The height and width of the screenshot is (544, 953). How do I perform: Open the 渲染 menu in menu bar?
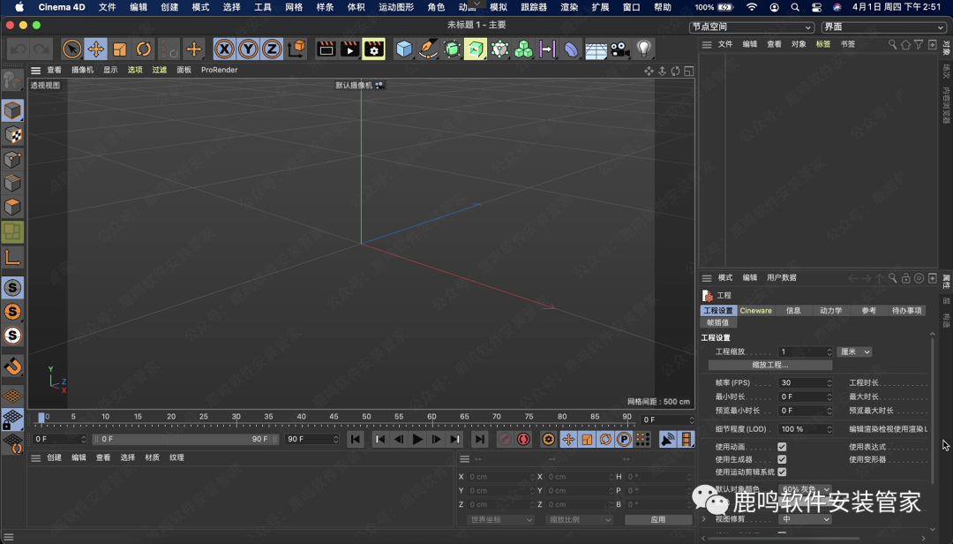(569, 7)
